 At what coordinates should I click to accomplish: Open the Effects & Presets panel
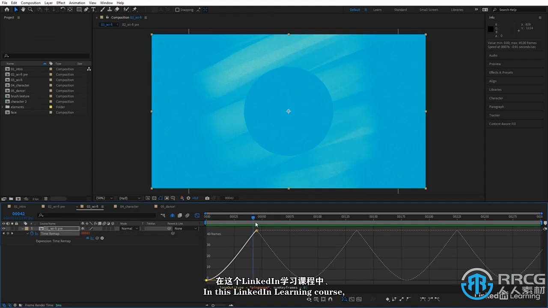(x=501, y=72)
